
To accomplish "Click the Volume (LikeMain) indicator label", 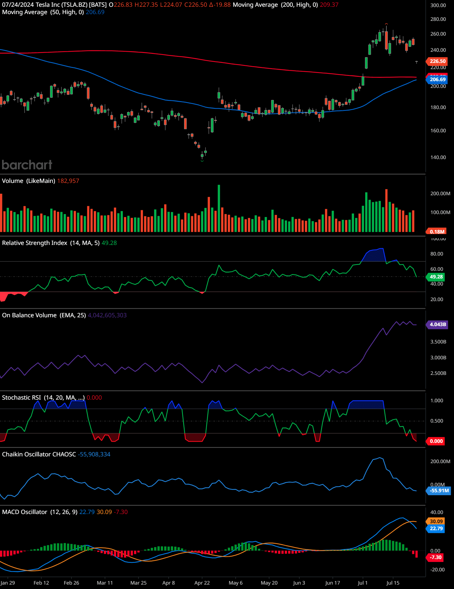I will (29, 181).
